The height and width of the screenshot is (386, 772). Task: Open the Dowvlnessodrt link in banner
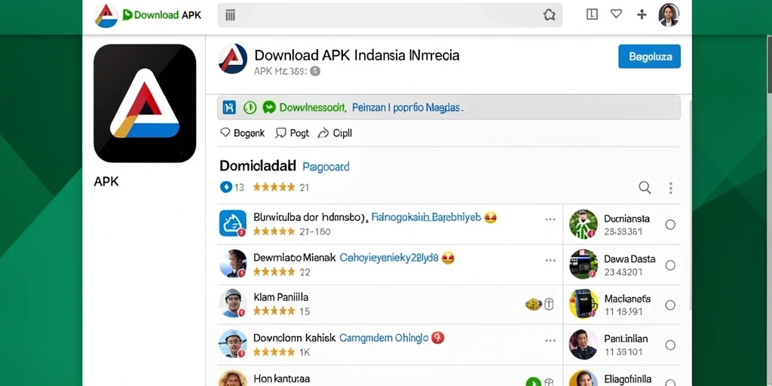click(313, 107)
